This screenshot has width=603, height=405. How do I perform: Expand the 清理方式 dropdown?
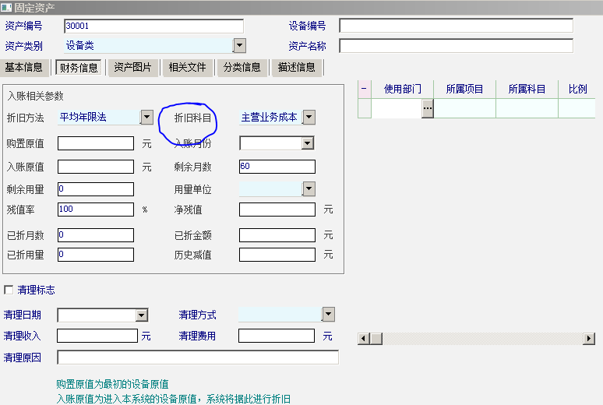pyautogui.click(x=328, y=315)
